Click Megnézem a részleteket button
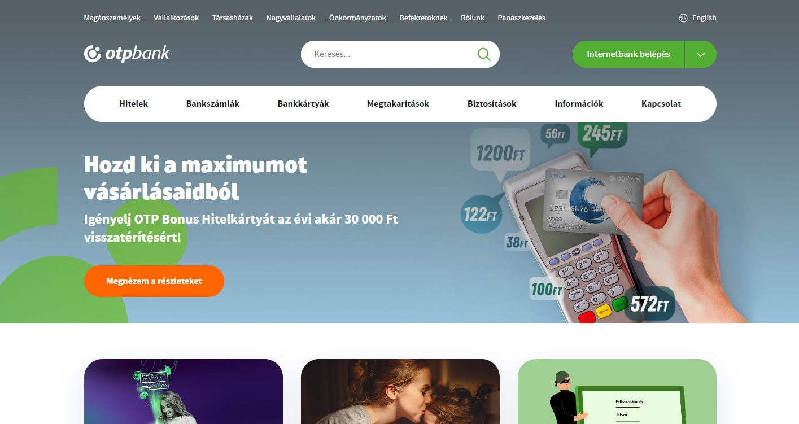 pyautogui.click(x=154, y=281)
